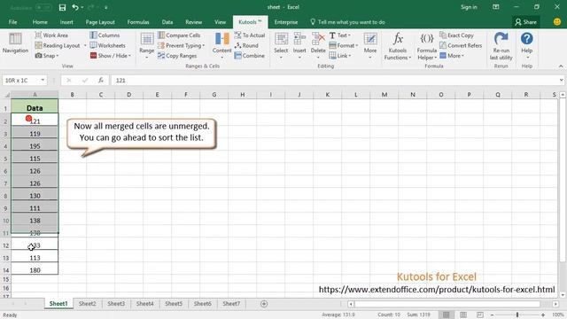Add a new sheet
567x319 pixels.
tap(264, 304)
